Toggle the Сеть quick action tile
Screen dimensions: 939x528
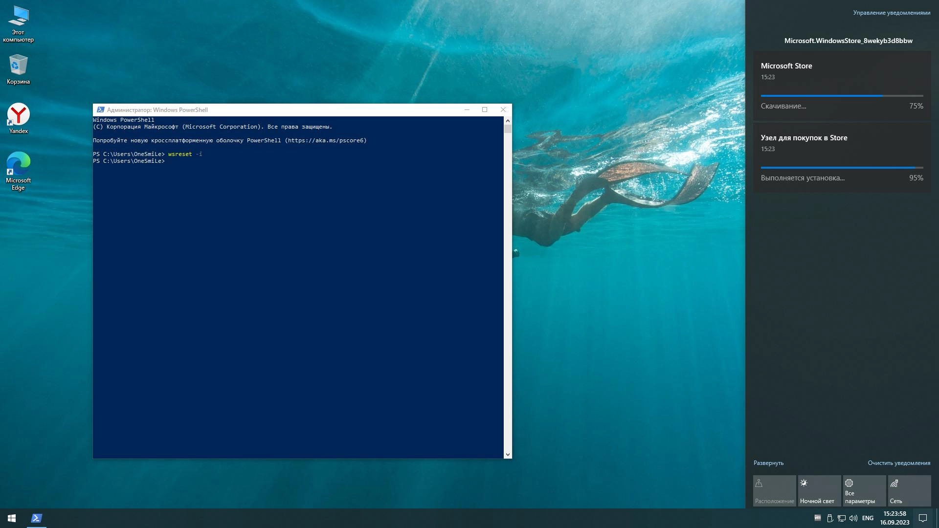pos(909,491)
